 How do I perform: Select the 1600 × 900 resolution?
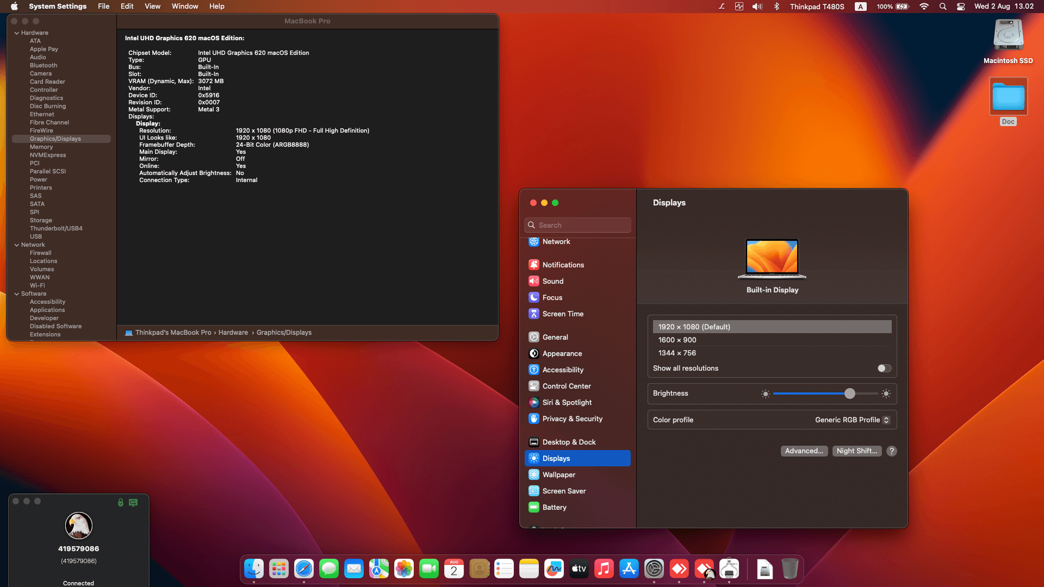click(772, 340)
